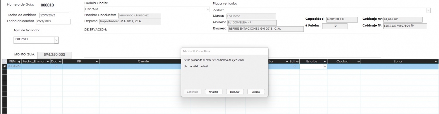The height and width of the screenshot is (114, 439).
Task: Click the Importadora MA 2017, C.A. field
Action: (x=130, y=21)
